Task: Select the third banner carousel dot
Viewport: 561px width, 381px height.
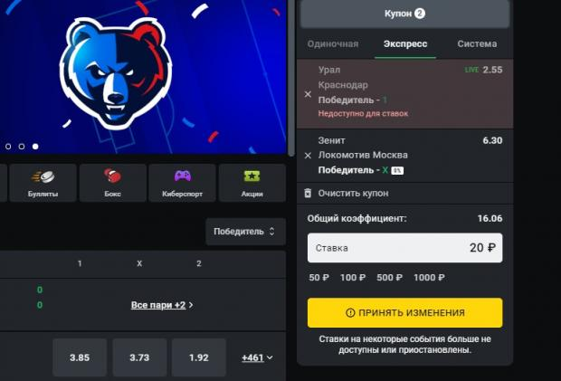Action: (35, 147)
